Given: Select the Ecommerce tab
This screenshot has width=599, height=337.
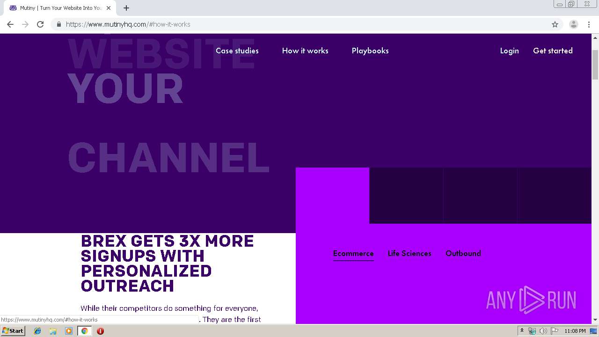Looking at the screenshot, I should click(353, 254).
